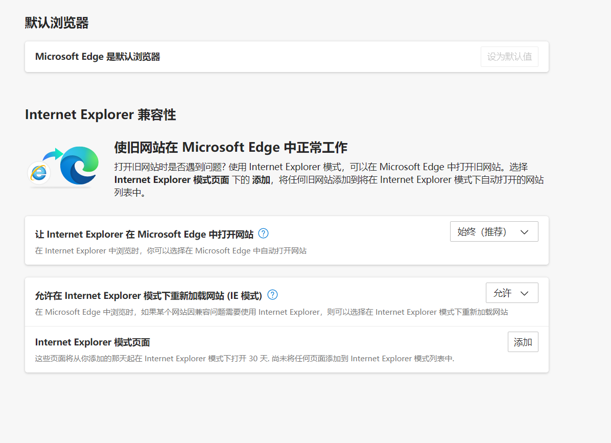Screen dimensions: 611x443
Task: Click 添加 for Internet Explorer 模式页面
Action: pyautogui.click(x=523, y=342)
